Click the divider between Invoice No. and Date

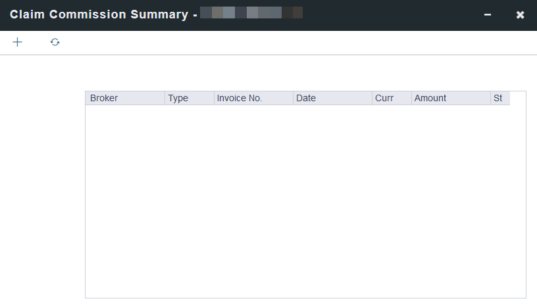(293, 98)
